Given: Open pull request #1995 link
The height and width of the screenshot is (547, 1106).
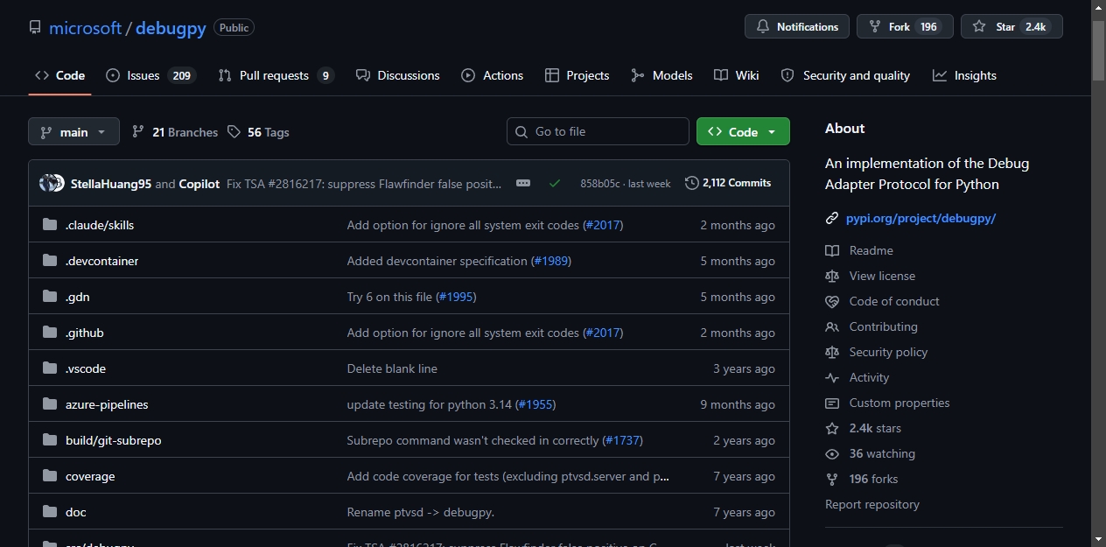Looking at the screenshot, I should [456, 297].
